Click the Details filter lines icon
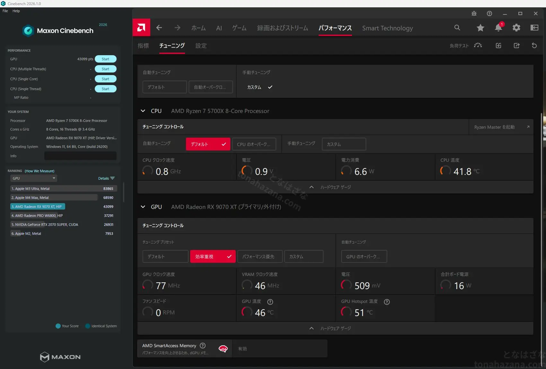The image size is (546, 369). click(x=112, y=178)
